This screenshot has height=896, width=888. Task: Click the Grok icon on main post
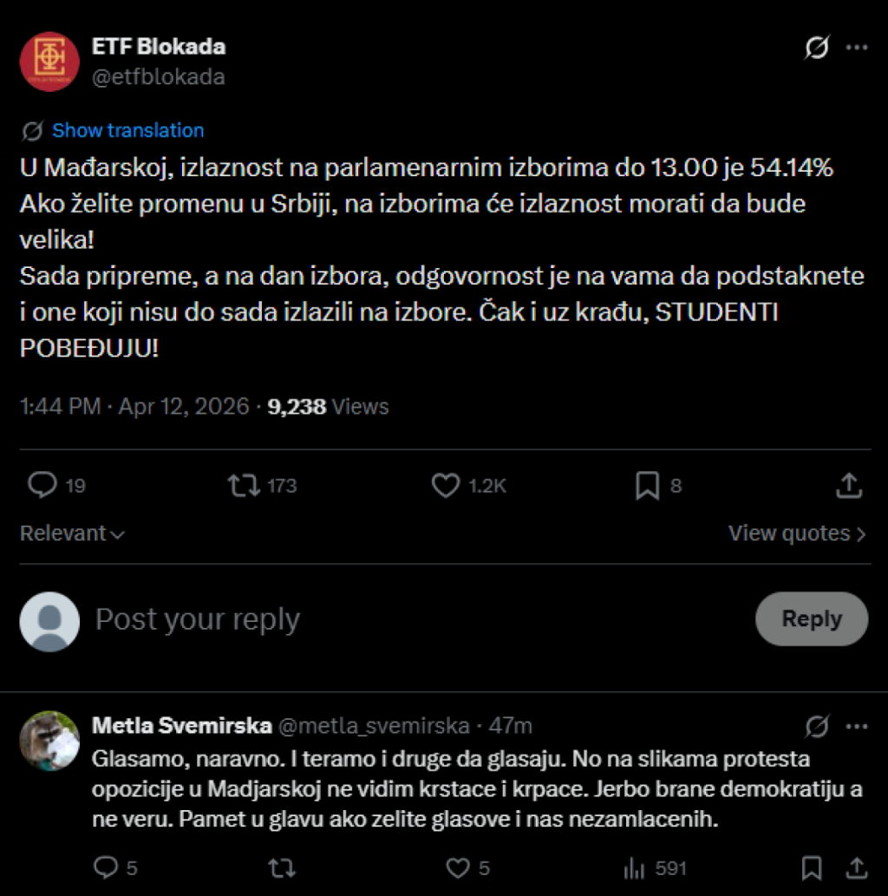pyautogui.click(x=816, y=48)
